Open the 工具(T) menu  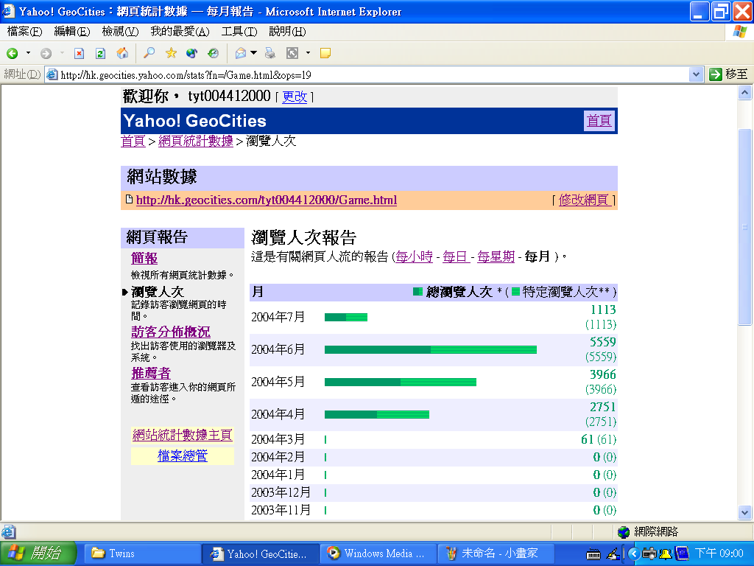coord(239,32)
